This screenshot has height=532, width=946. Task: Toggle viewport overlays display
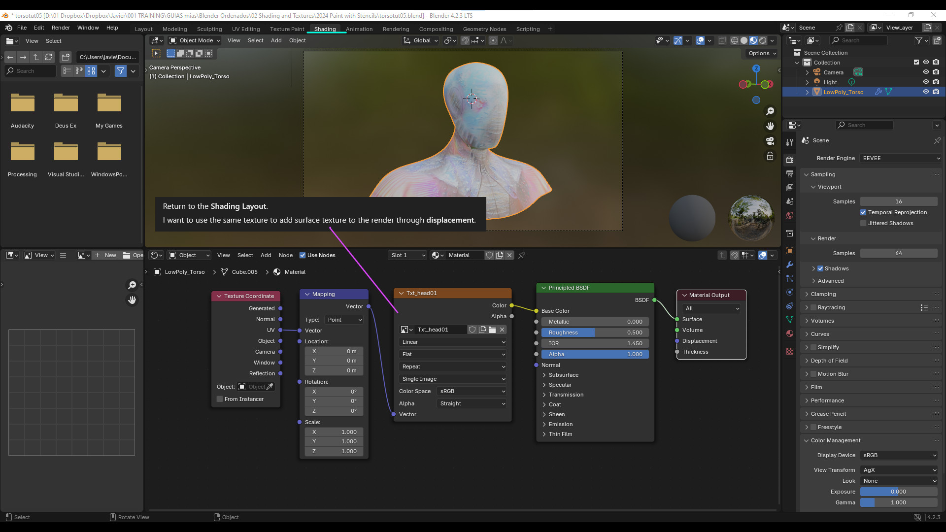[700, 40]
